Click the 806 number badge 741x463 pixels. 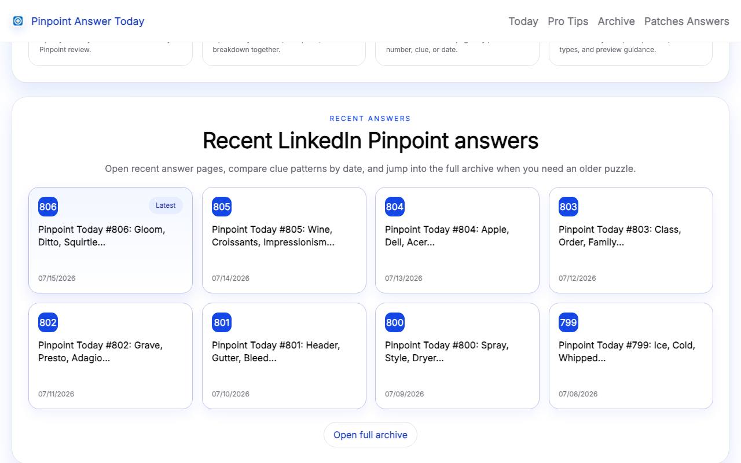(x=48, y=207)
